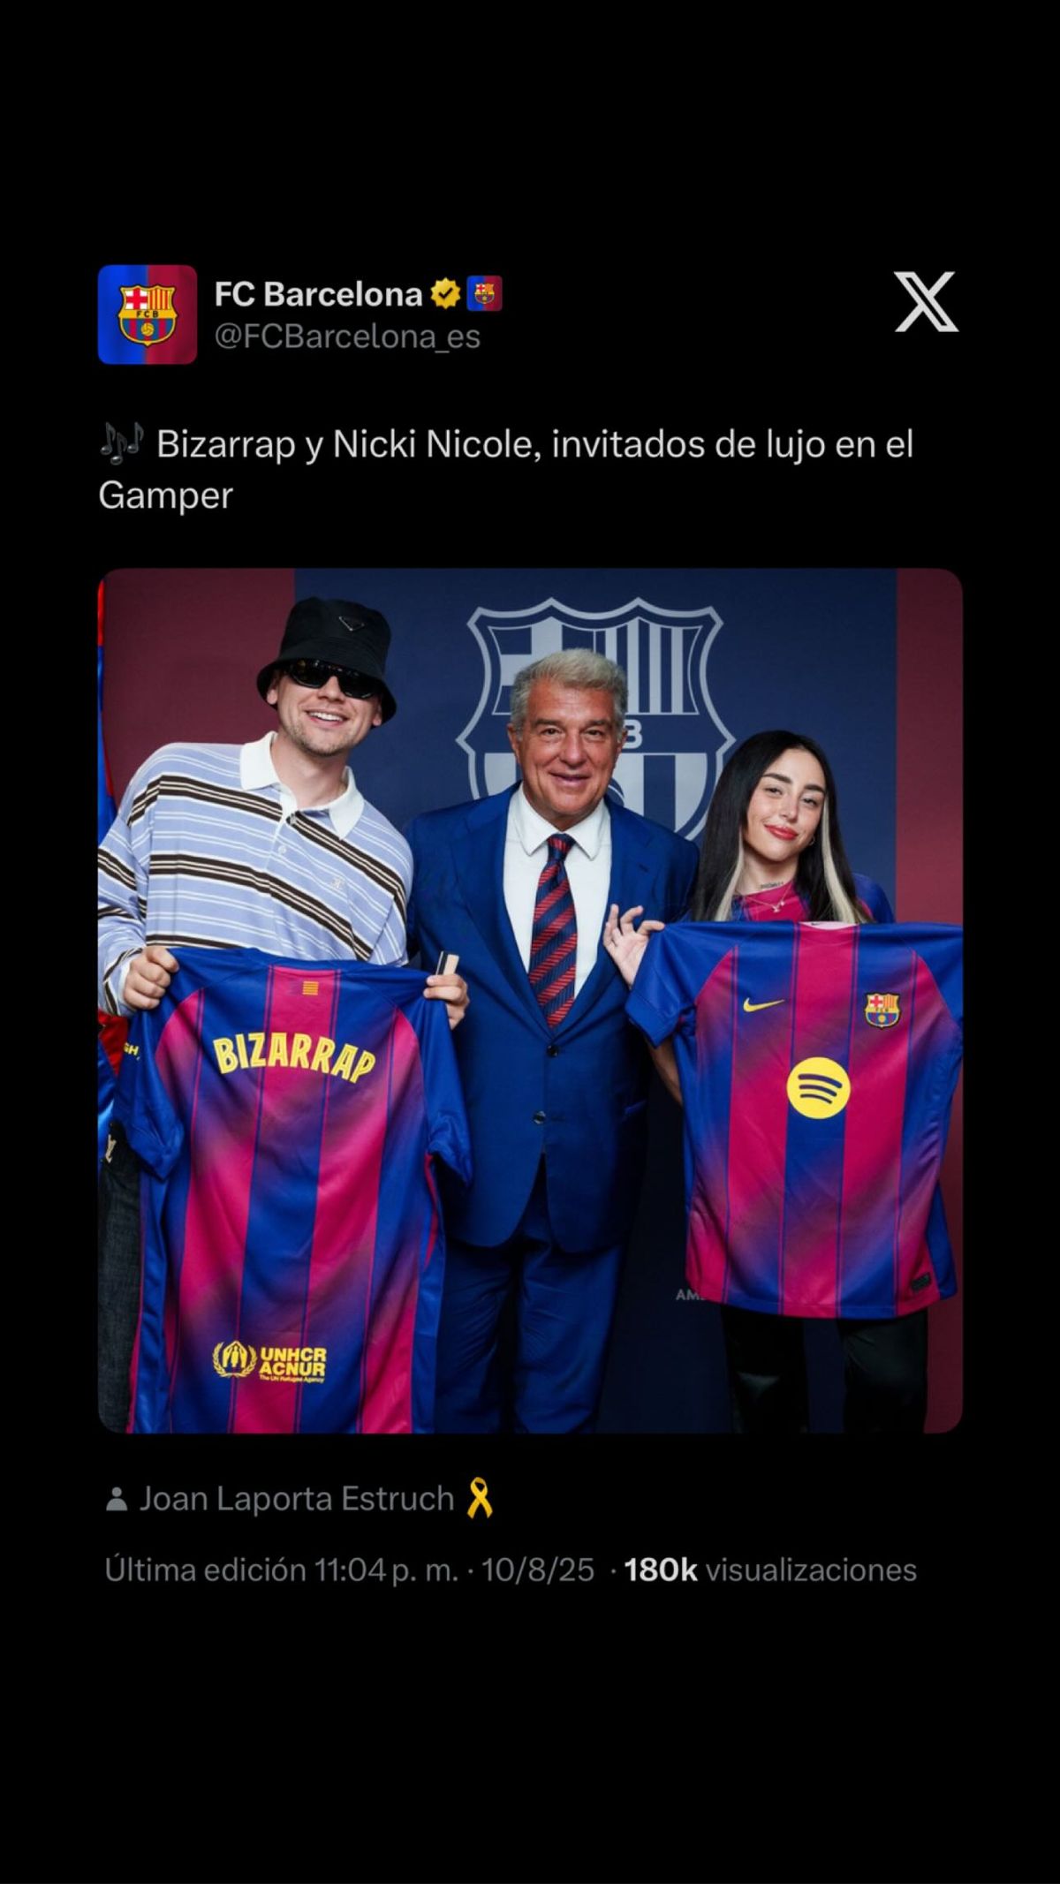Open the FC Barcelona display name
Viewport: 1060px width, 1884px height.
coord(318,294)
